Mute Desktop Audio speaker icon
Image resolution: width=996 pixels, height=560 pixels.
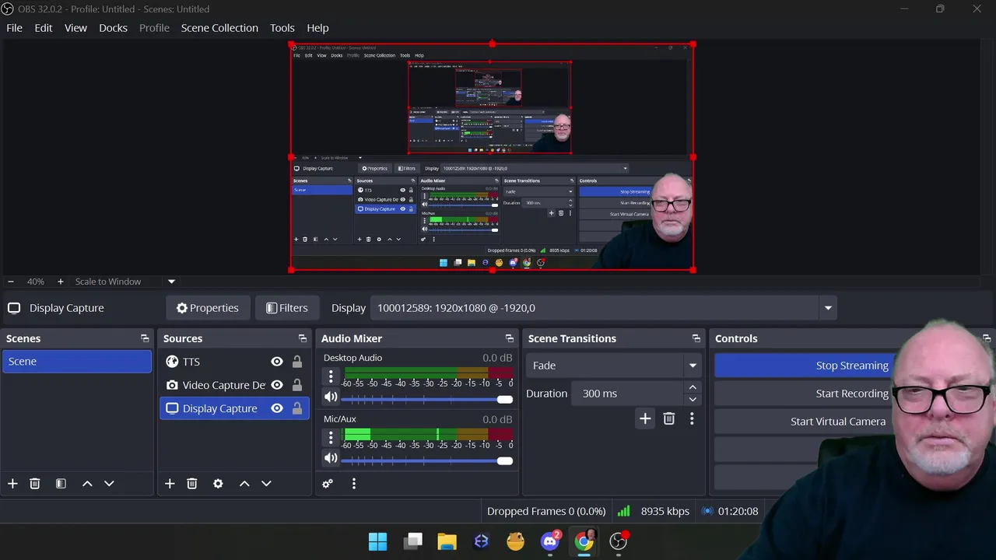pyautogui.click(x=331, y=397)
